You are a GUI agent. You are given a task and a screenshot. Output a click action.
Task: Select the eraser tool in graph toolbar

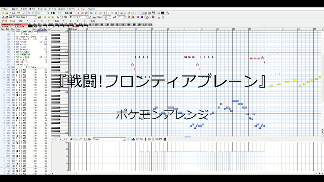pos(89,139)
